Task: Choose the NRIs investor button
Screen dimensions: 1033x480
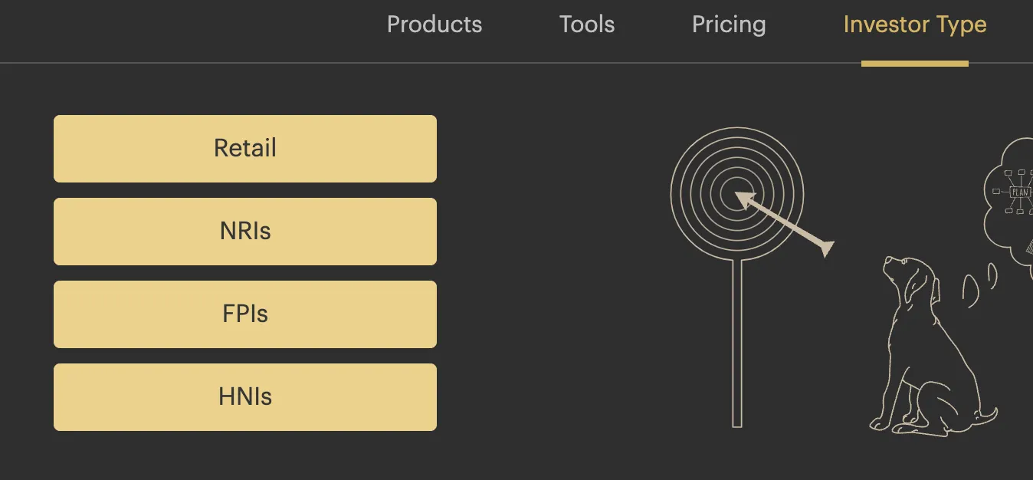Action: (x=245, y=232)
